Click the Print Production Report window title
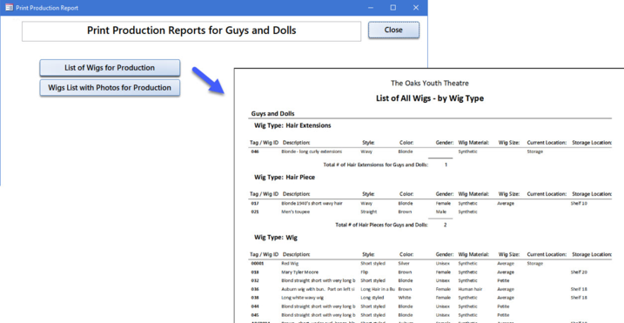624x323 pixels. click(x=47, y=8)
